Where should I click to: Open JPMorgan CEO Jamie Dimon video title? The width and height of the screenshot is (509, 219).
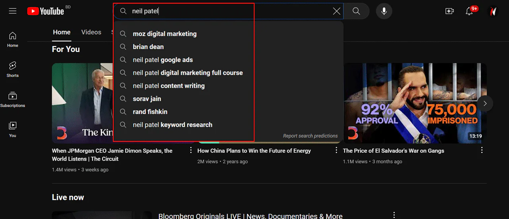coord(112,155)
